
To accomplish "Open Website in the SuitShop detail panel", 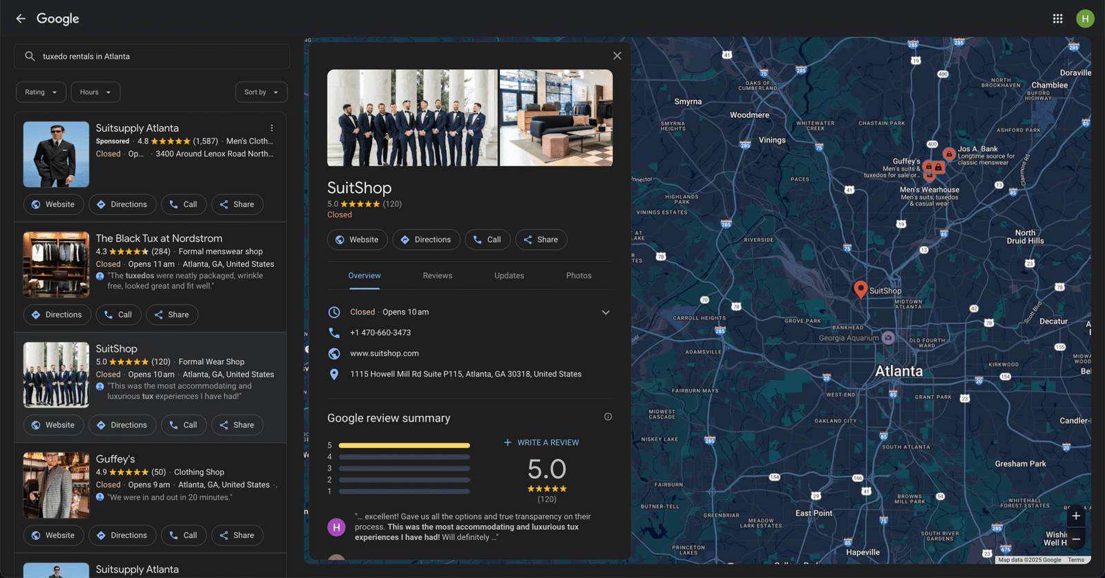I will pyautogui.click(x=358, y=239).
